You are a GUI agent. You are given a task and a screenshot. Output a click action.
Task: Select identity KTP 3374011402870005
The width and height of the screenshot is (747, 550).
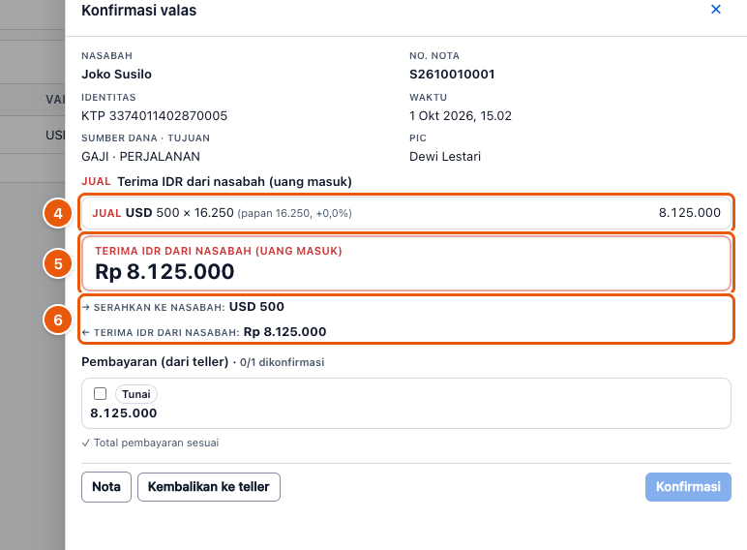155,116
